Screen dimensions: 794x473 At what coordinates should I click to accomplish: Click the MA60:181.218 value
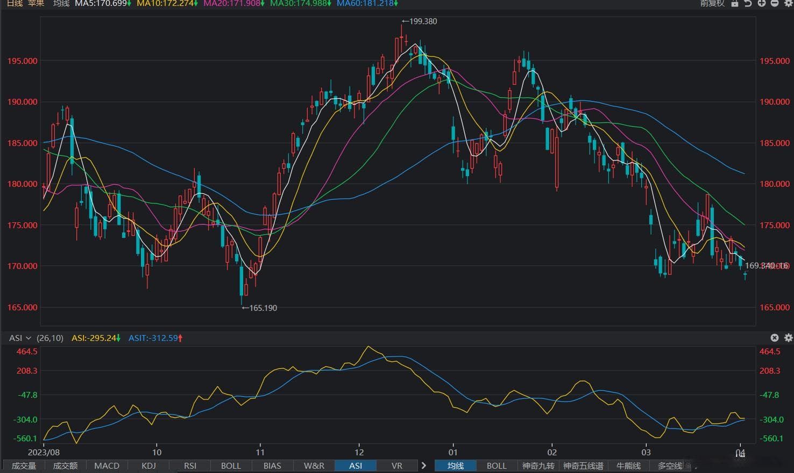[x=365, y=3]
